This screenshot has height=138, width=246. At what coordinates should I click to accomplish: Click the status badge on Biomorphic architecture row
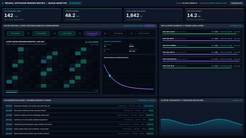[151, 110]
